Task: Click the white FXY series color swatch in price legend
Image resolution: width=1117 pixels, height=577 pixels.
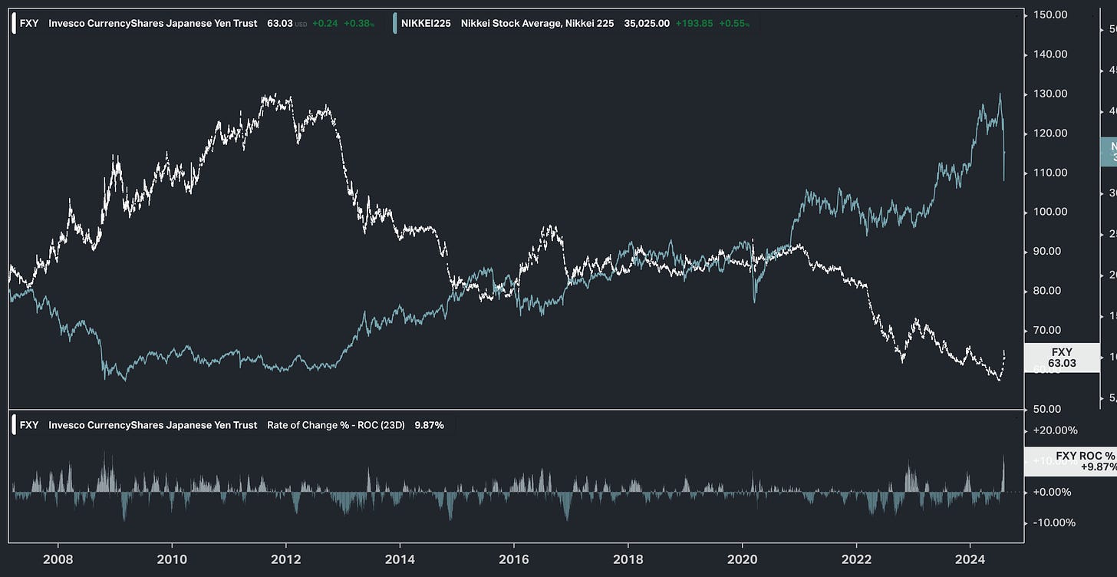Action: (15, 24)
